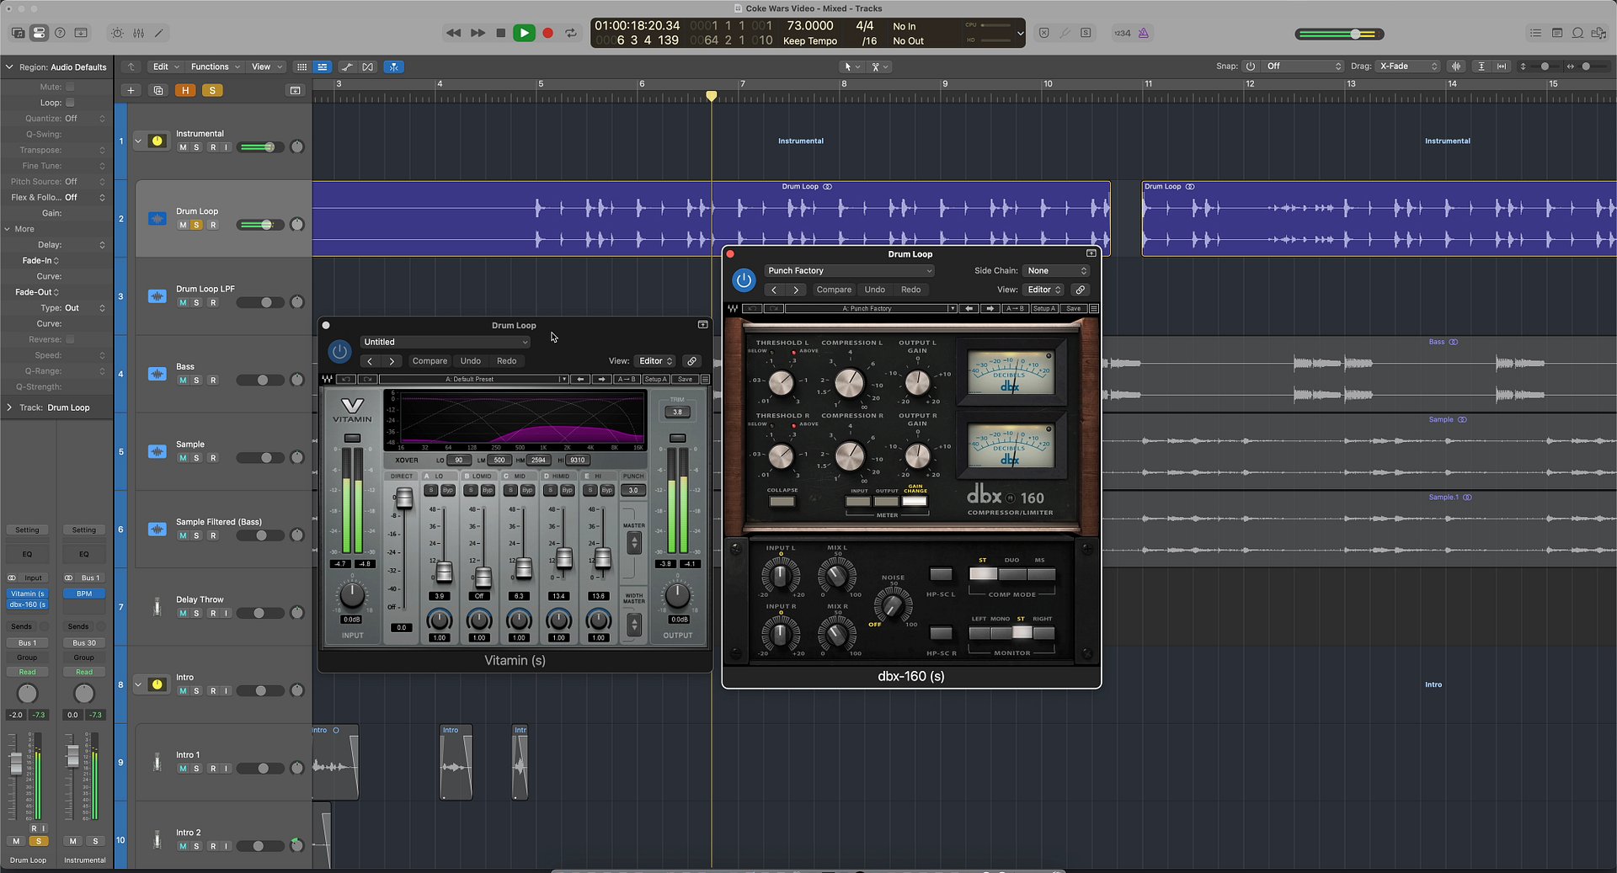Image resolution: width=1617 pixels, height=873 pixels.
Task: Open the Editors pencil icon
Action: (158, 33)
